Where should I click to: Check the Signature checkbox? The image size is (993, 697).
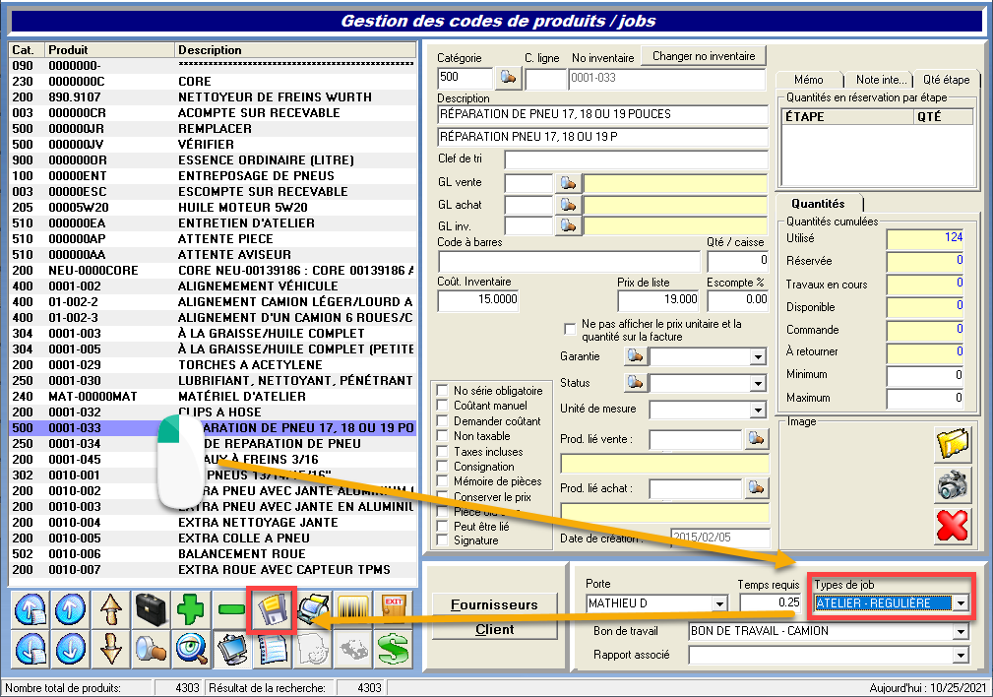pyautogui.click(x=443, y=540)
